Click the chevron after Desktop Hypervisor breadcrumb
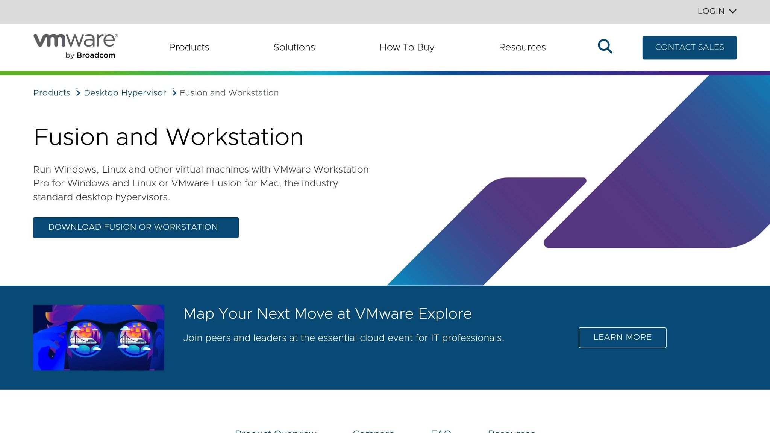 point(174,92)
